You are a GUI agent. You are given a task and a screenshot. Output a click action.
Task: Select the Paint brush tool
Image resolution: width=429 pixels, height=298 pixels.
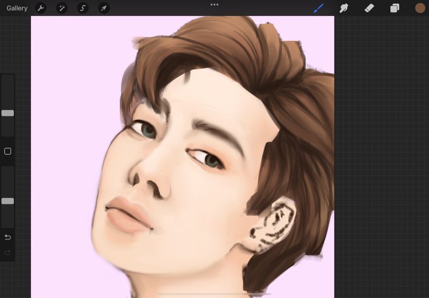pos(319,8)
